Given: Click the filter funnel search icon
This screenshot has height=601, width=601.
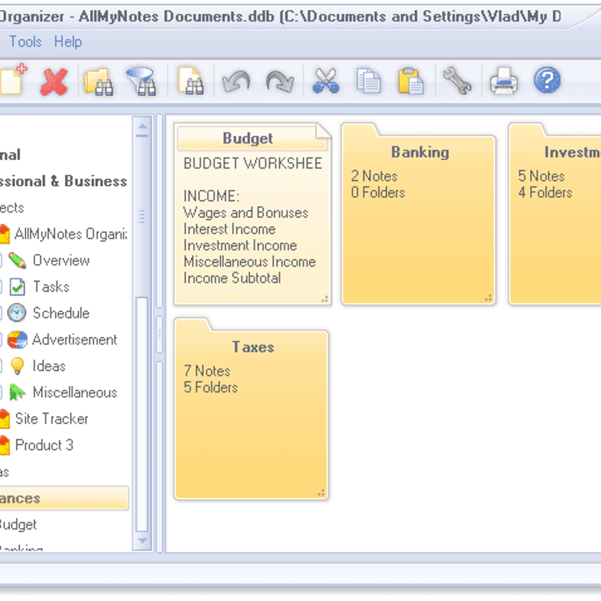Looking at the screenshot, I should coord(142,82).
